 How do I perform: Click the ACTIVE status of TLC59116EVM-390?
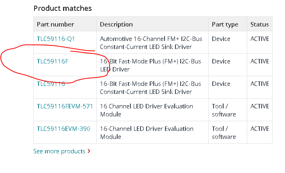pos(260,129)
